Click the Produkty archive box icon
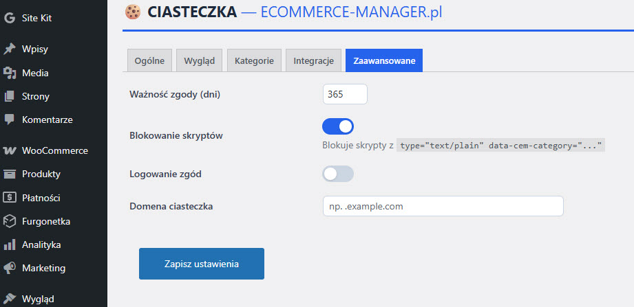 coord(10,174)
